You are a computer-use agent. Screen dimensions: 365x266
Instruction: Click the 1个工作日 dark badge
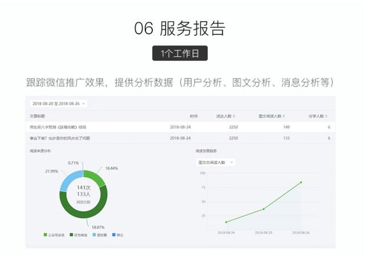point(180,53)
